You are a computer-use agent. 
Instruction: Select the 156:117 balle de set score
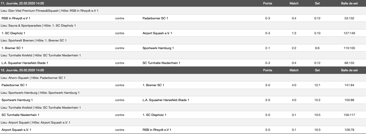coord(349,115)
